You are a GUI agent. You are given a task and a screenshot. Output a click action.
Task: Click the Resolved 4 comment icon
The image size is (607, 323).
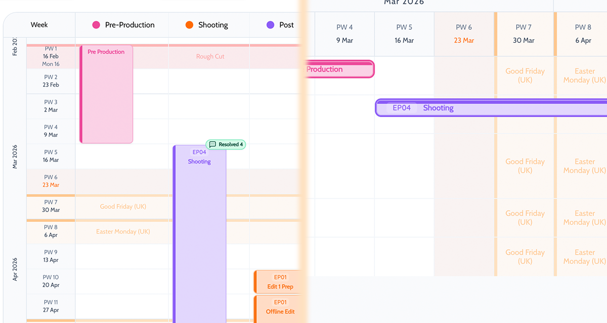click(212, 144)
